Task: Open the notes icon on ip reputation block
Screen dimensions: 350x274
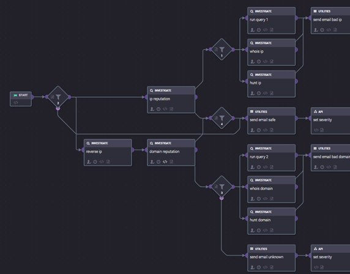Action: (x=171, y=109)
